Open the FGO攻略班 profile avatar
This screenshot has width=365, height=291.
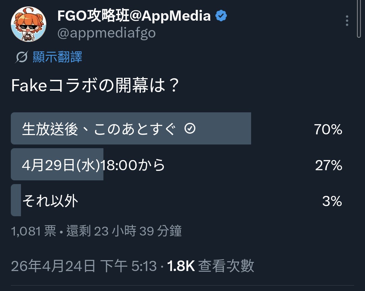(x=28, y=24)
